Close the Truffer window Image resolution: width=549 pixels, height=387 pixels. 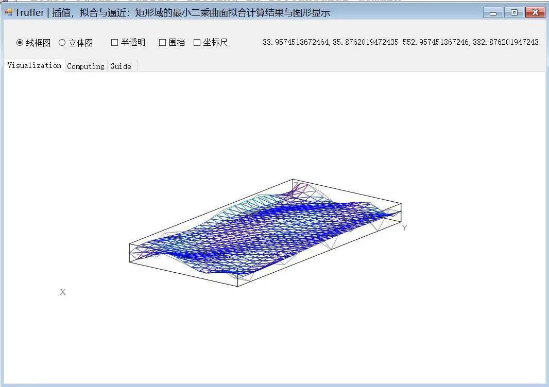535,13
